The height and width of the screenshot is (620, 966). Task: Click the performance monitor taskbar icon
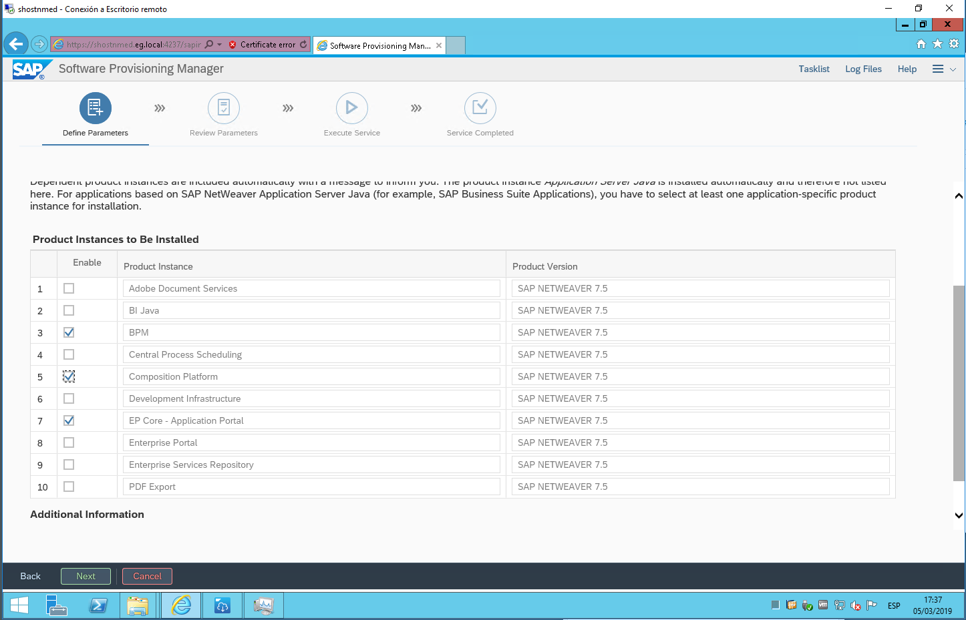click(263, 605)
